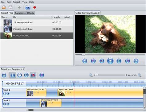Image resolution: width=146 pixels, height=112 pixels.
Task: Click the playhead marker on the timeline ruler
Action: pyautogui.click(x=74, y=84)
